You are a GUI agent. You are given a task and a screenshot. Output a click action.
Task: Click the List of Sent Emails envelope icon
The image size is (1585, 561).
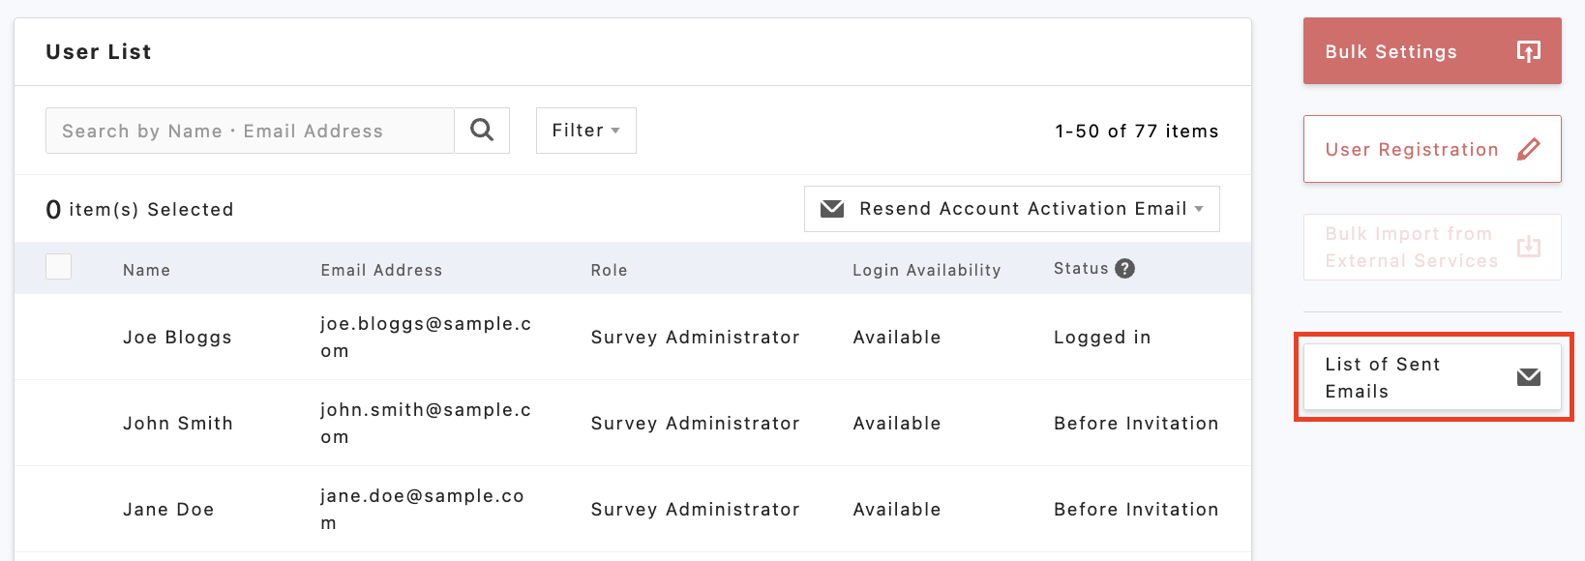point(1528,377)
